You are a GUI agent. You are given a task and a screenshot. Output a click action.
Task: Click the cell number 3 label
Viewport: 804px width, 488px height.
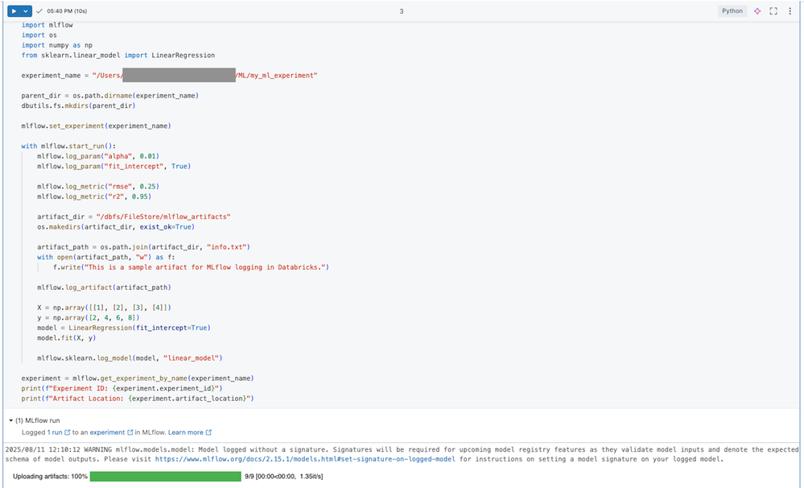coord(402,11)
